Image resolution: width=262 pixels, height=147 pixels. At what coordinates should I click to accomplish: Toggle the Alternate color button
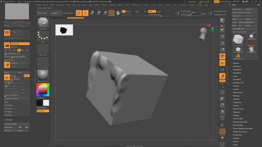click(x=43, y=111)
